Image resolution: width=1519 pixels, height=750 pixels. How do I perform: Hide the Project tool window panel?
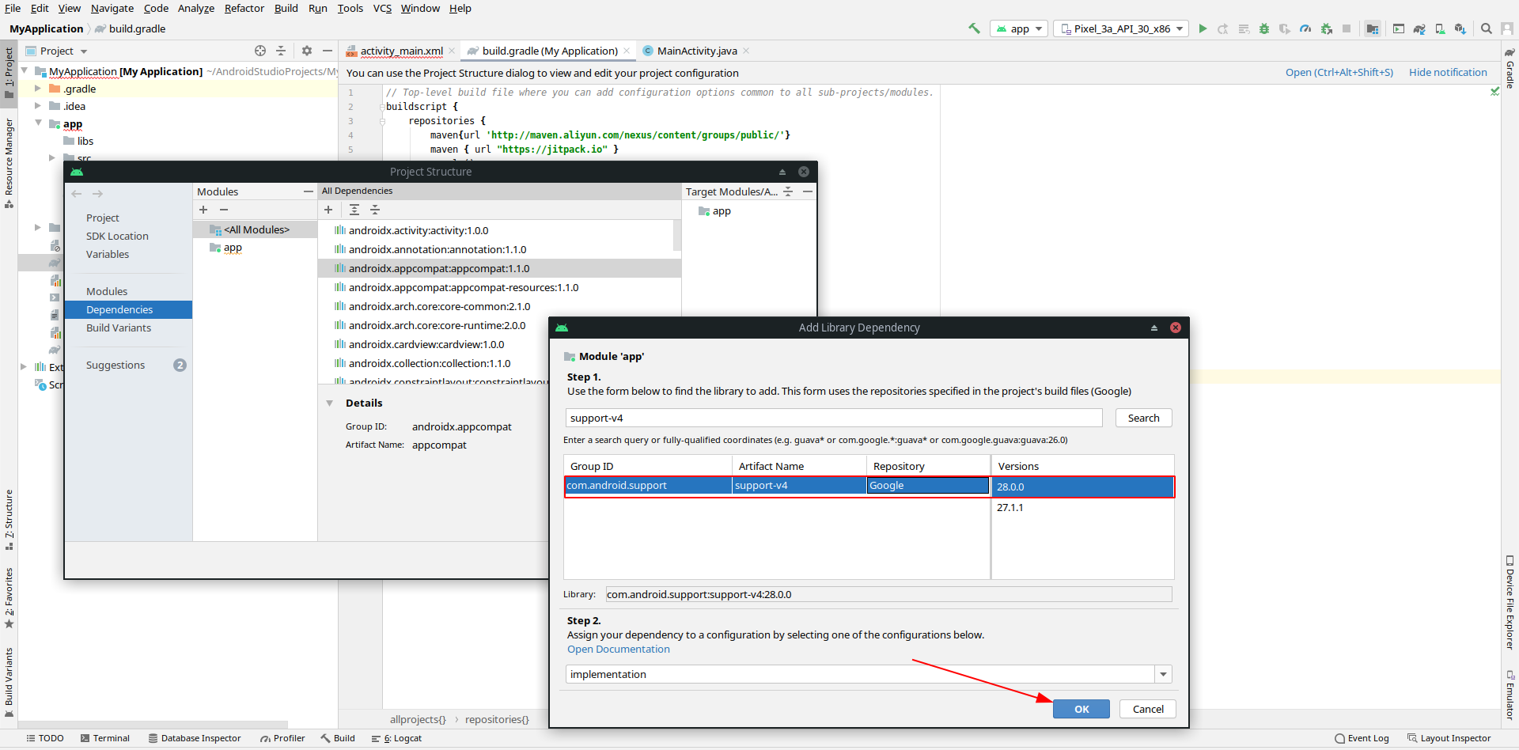tap(328, 51)
